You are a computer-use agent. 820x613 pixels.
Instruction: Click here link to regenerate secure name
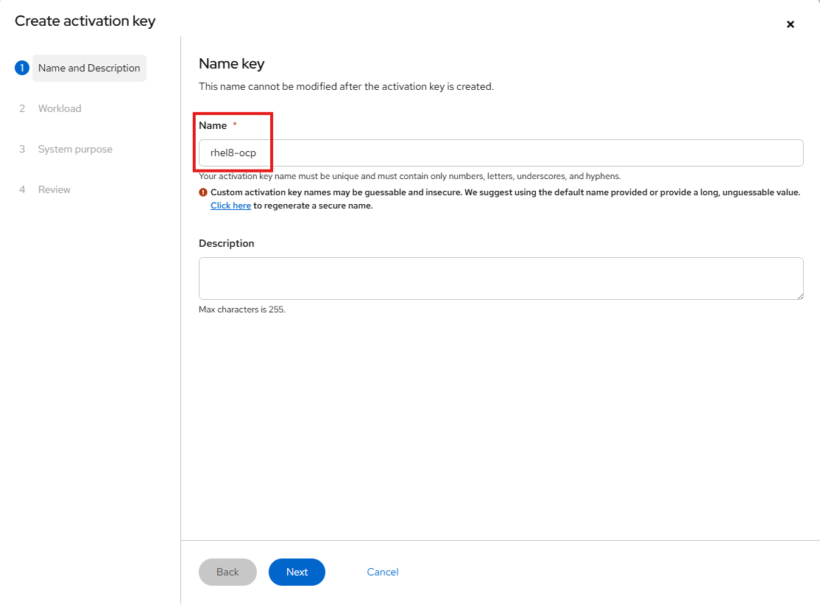click(x=230, y=206)
